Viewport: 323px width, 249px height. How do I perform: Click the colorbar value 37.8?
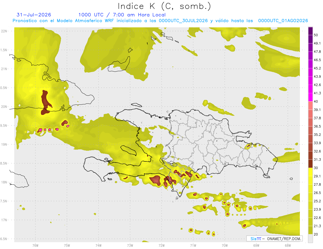317,118
